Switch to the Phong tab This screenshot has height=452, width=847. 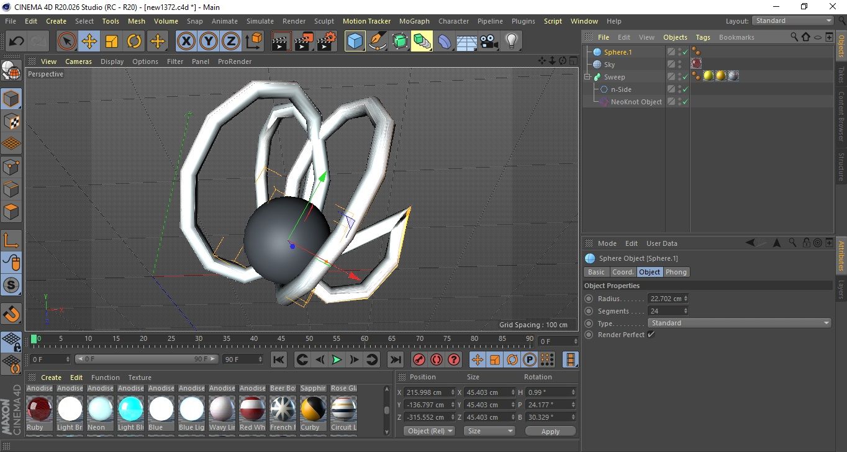pyautogui.click(x=676, y=272)
